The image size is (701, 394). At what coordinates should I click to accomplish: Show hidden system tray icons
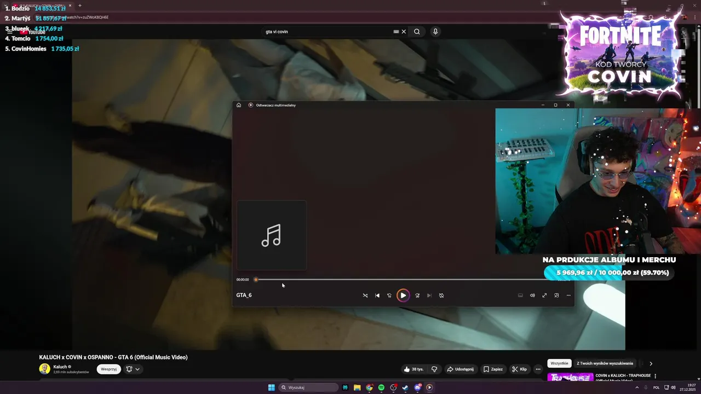(x=637, y=387)
